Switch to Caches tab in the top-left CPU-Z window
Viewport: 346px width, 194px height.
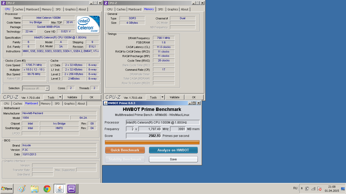coord(19,9)
